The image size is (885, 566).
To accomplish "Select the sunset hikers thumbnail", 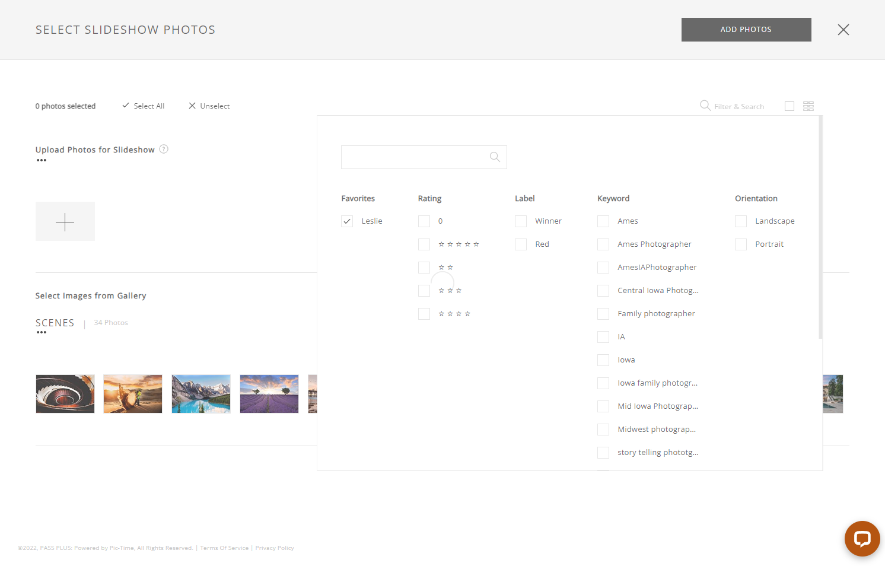I will point(133,394).
